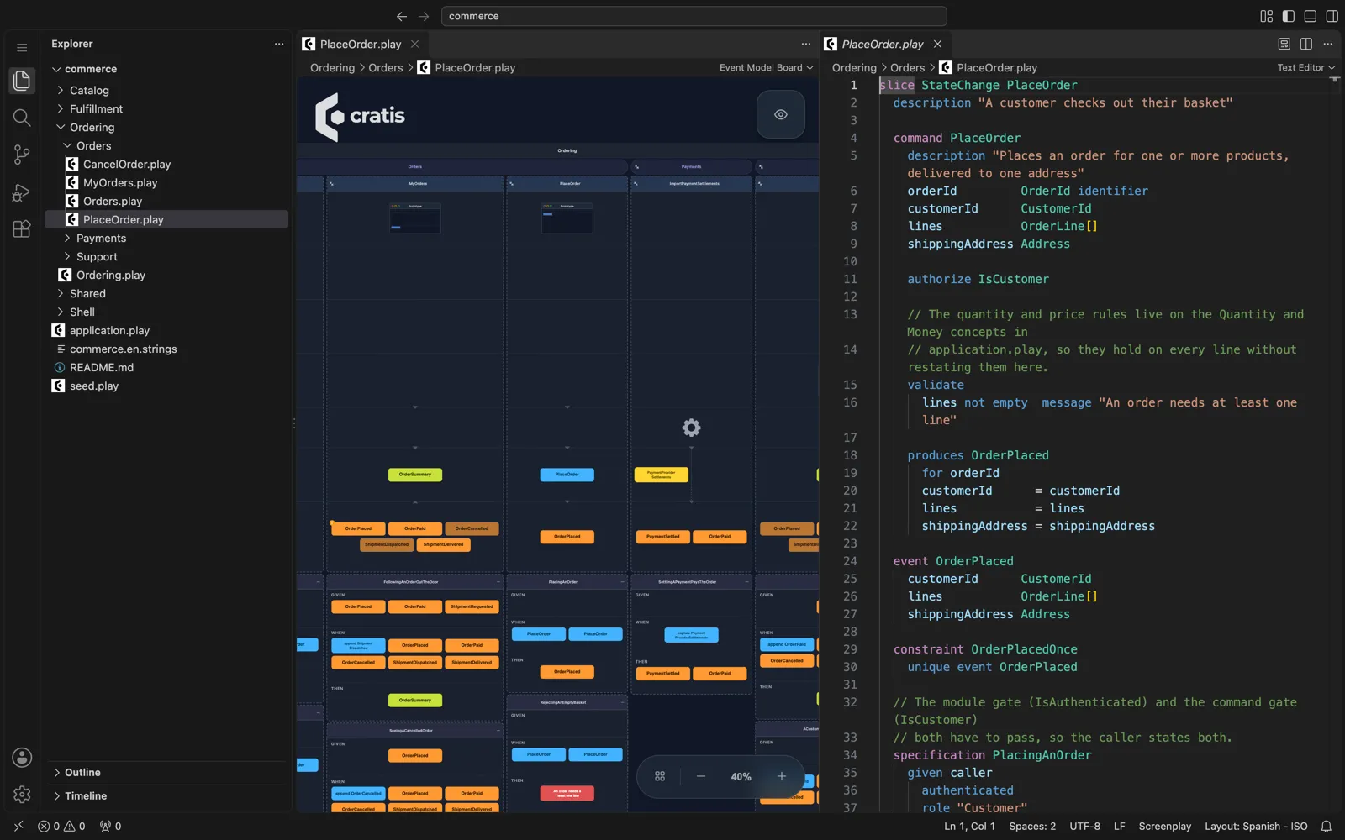Open CancelOrder.play in the explorer
The width and height of the screenshot is (1345, 840).
[x=127, y=164]
